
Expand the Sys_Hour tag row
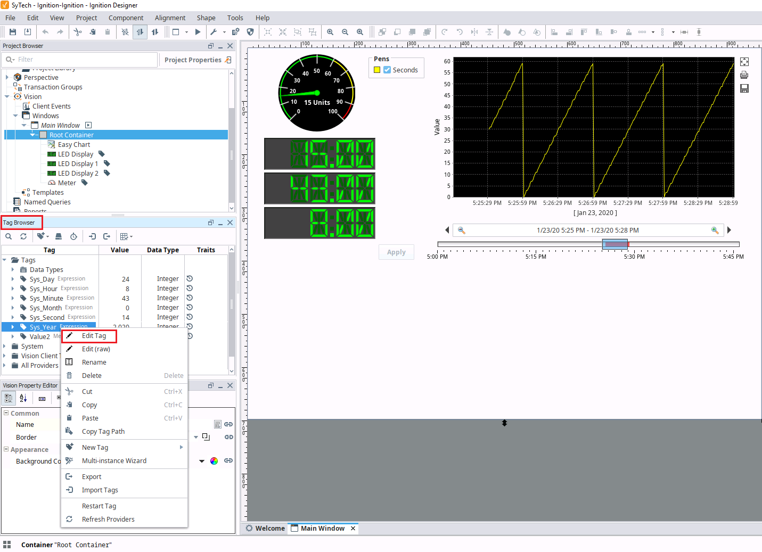(13, 289)
